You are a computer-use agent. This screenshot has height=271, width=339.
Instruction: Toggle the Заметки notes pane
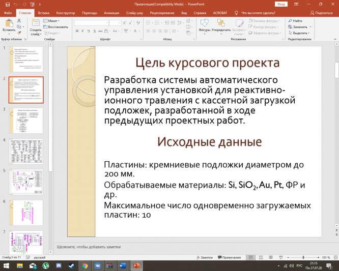[x=204, y=258]
